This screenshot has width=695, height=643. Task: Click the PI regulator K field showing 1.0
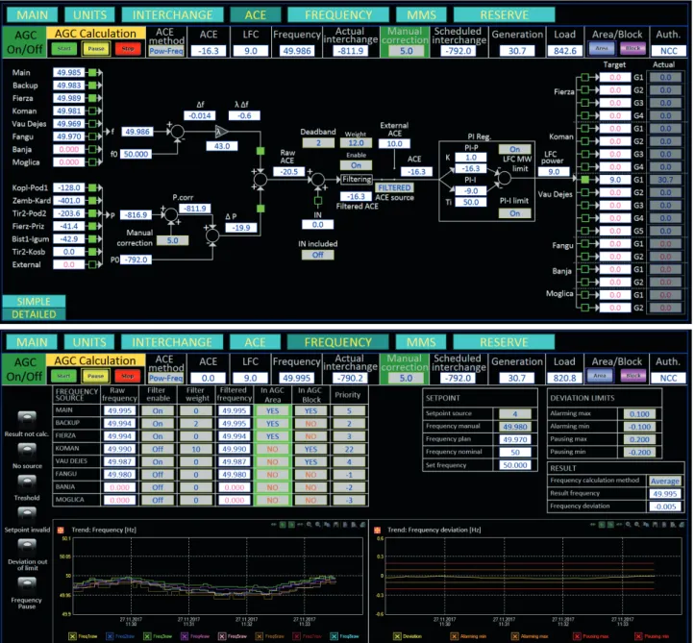471,158
